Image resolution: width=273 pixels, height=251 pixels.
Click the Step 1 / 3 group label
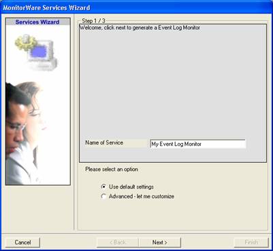coord(93,21)
